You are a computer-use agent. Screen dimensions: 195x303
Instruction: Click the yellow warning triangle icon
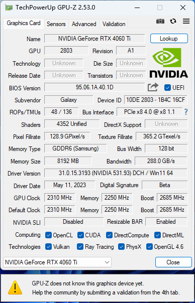pos(15,287)
